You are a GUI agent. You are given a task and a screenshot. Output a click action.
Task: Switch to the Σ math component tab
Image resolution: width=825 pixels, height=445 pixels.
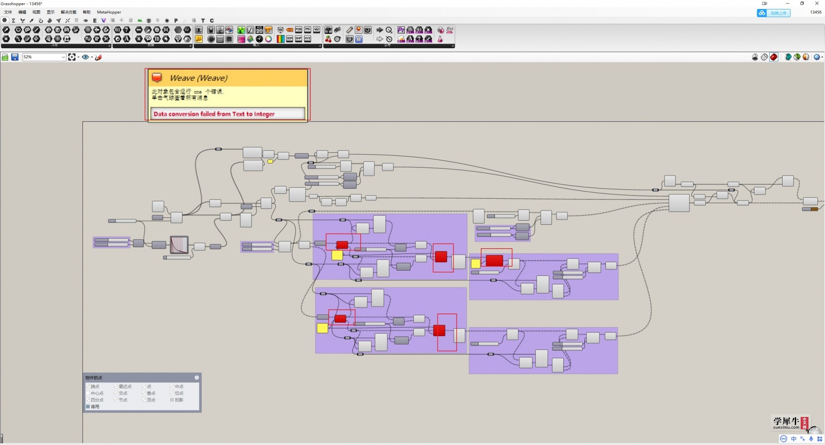(14, 20)
